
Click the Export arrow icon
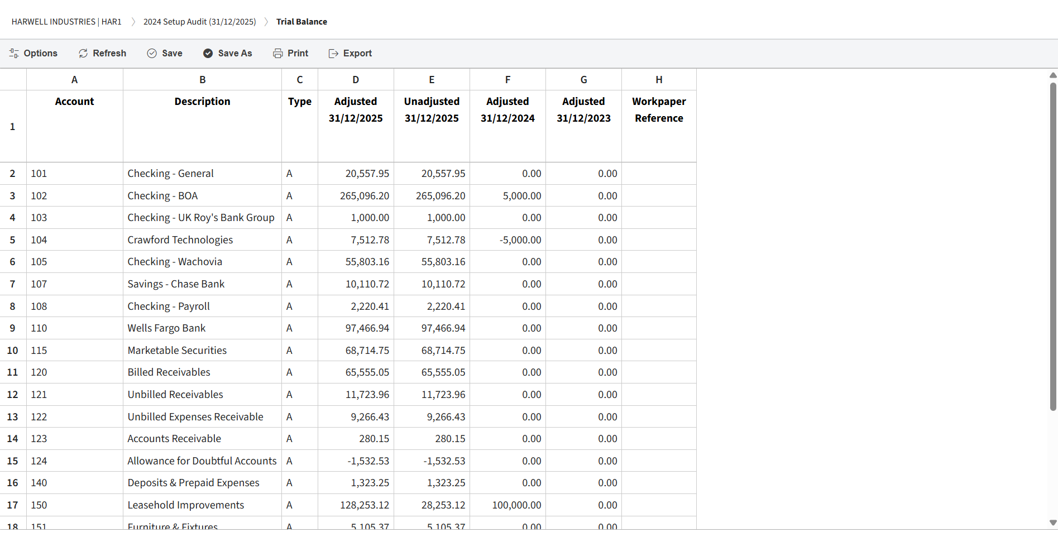[333, 54]
